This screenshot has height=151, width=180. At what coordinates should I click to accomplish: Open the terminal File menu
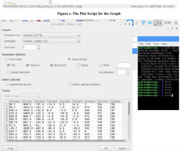click(141, 44)
